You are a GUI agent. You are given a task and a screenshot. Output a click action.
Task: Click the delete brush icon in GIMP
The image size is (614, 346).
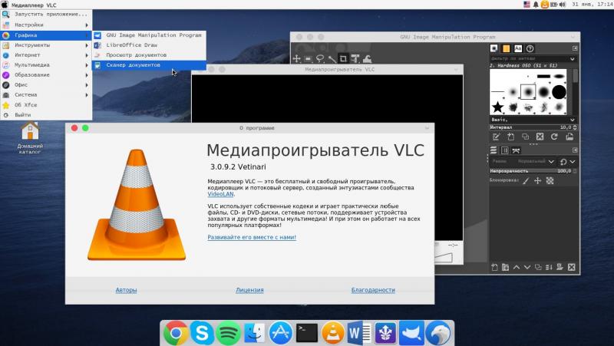(540, 137)
